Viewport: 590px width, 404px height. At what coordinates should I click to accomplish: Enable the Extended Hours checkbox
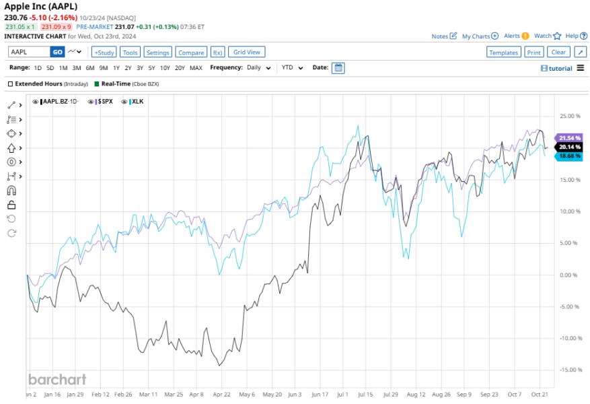(x=11, y=84)
